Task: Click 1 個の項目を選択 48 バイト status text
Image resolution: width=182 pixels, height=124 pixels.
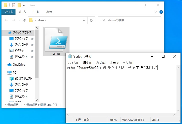Action: coord(41,105)
